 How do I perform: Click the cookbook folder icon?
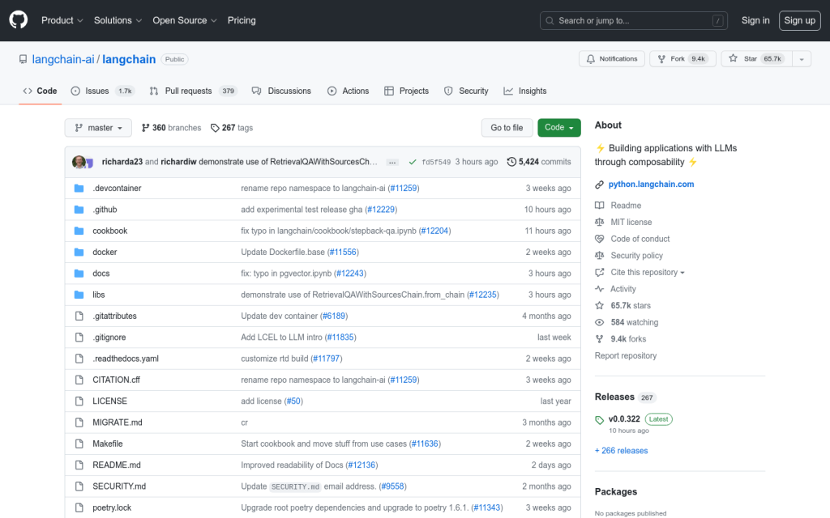[79, 231]
